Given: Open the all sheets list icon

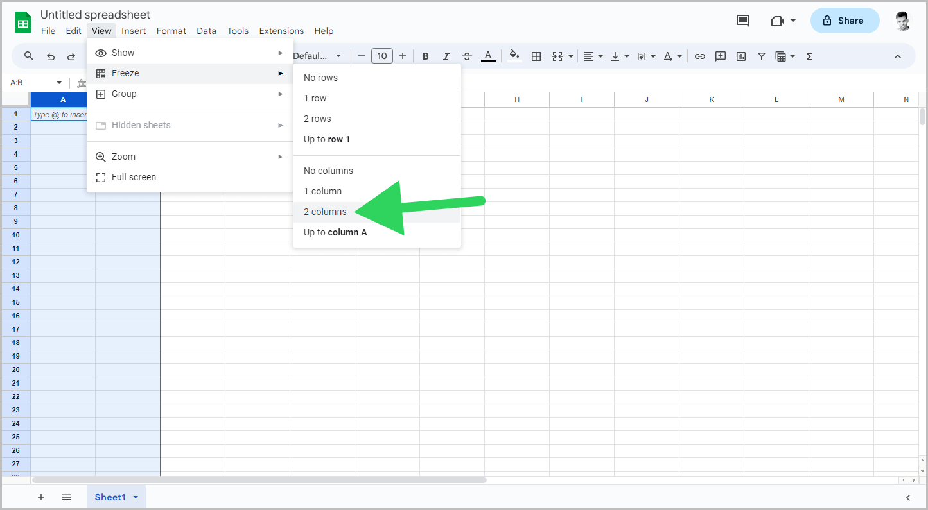Looking at the screenshot, I should [67, 497].
